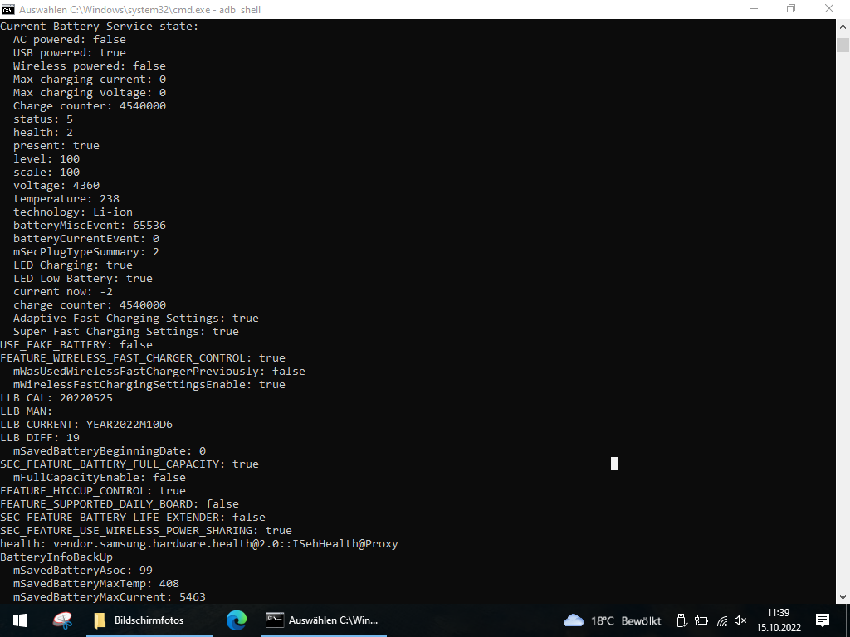Click the vertical scrollbar thumb
The width and height of the screenshot is (850, 637).
click(843, 45)
